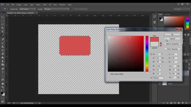Select the G green radio button

point(151,70)
